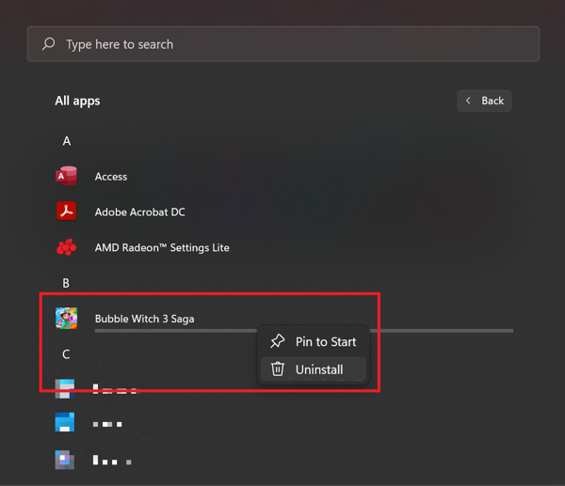Click the pin icon in the menu

[x=278, y=341]
